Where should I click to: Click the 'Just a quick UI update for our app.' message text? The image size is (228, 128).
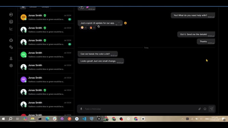point(98,23)
